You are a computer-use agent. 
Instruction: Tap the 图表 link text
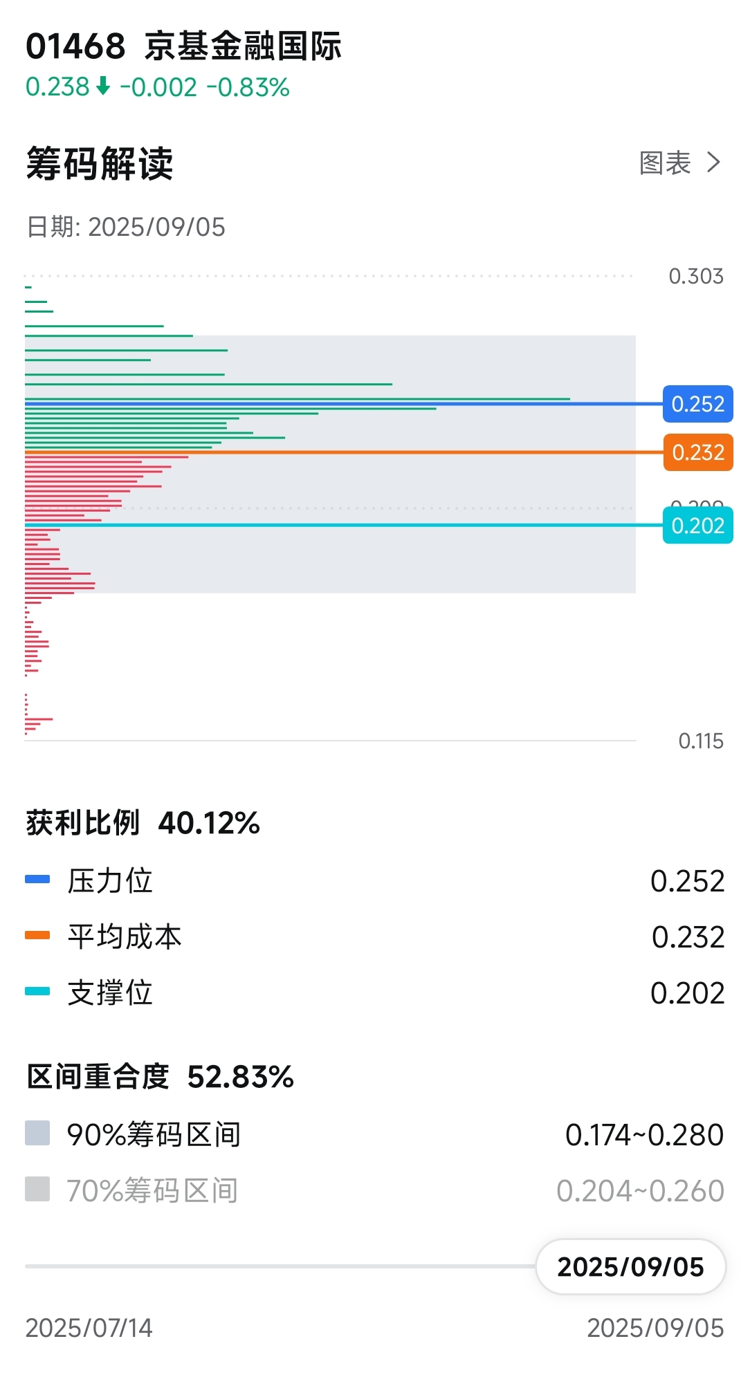665,163
